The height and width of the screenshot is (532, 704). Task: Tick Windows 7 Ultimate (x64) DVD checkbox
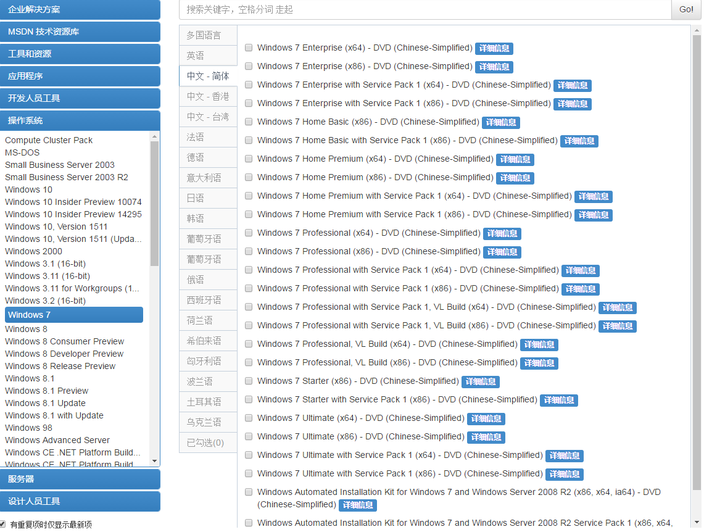pyautogui.click(x=248, y=418)
